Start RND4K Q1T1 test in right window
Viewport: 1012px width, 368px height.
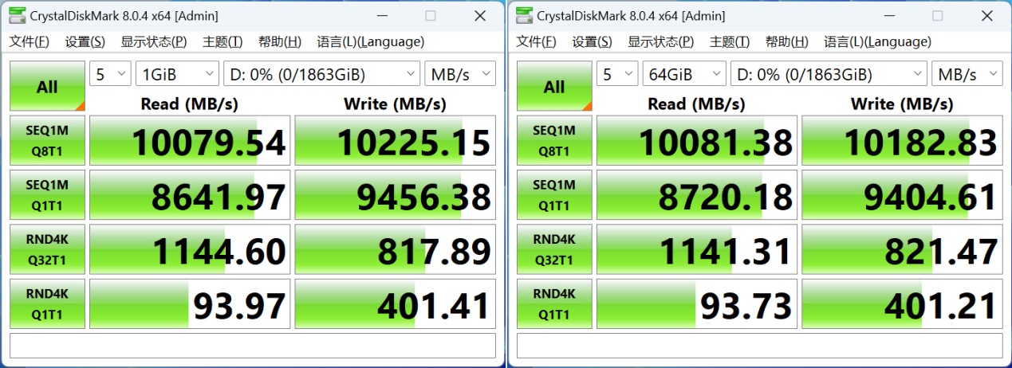(554, 303)
